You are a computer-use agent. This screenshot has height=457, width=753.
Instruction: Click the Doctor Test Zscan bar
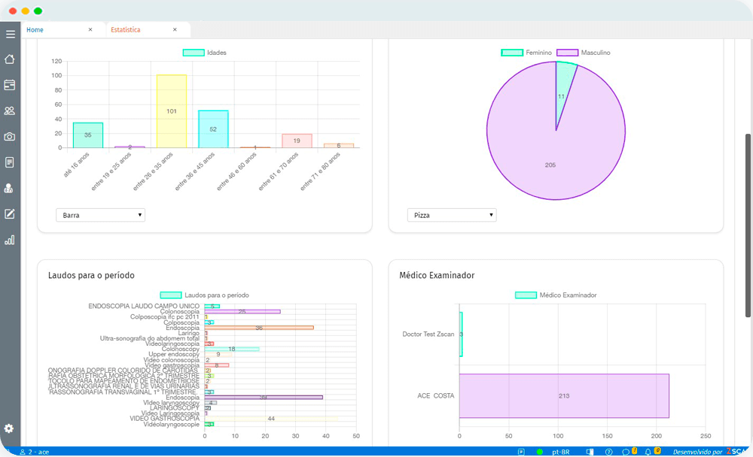461,334
